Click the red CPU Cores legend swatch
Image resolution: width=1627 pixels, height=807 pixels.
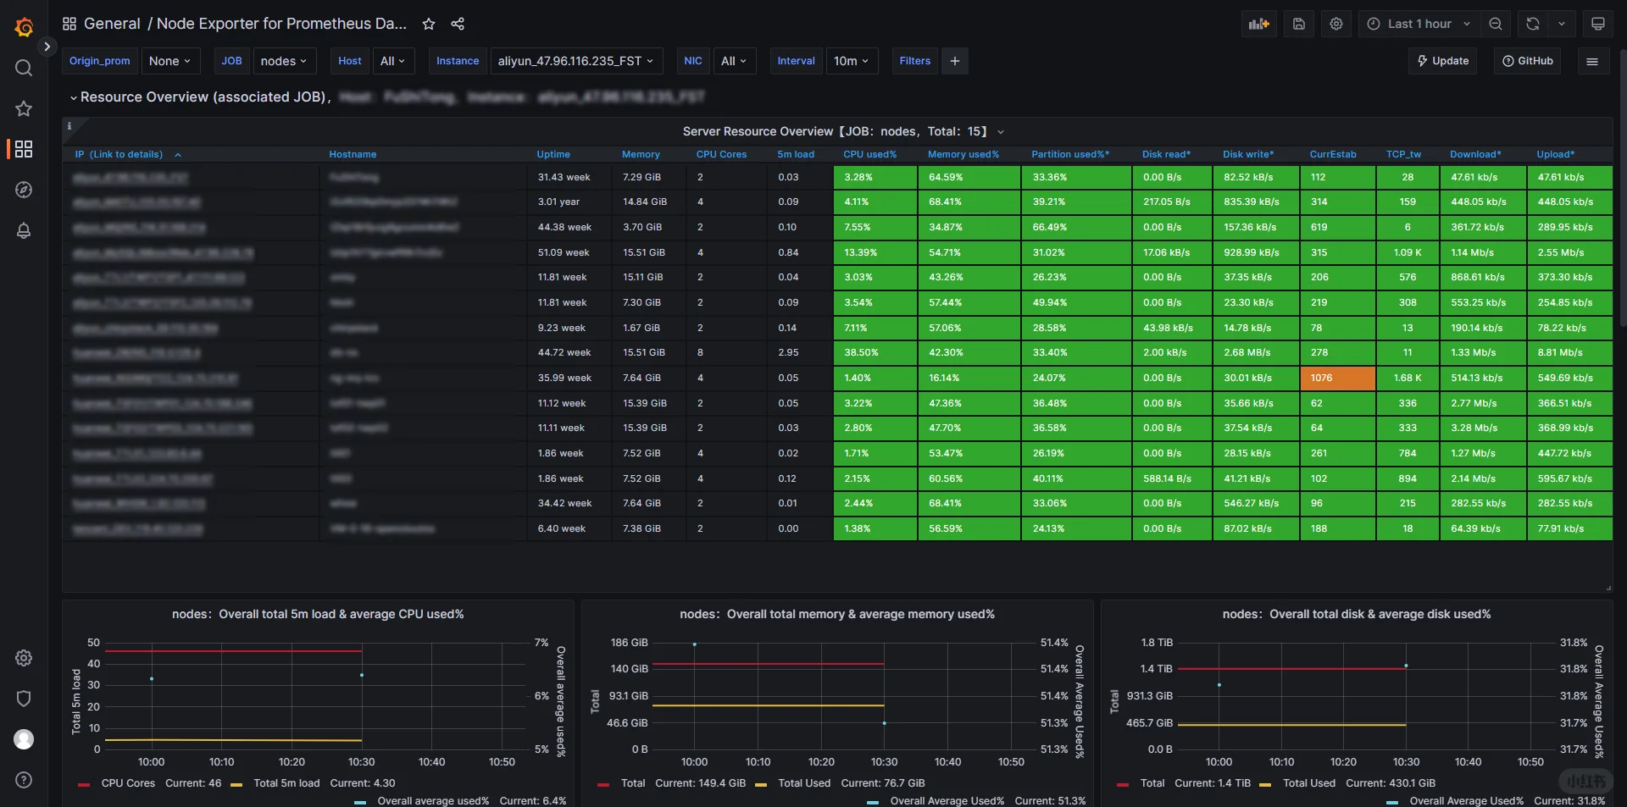pyautogui.click(x=84, y=784)
